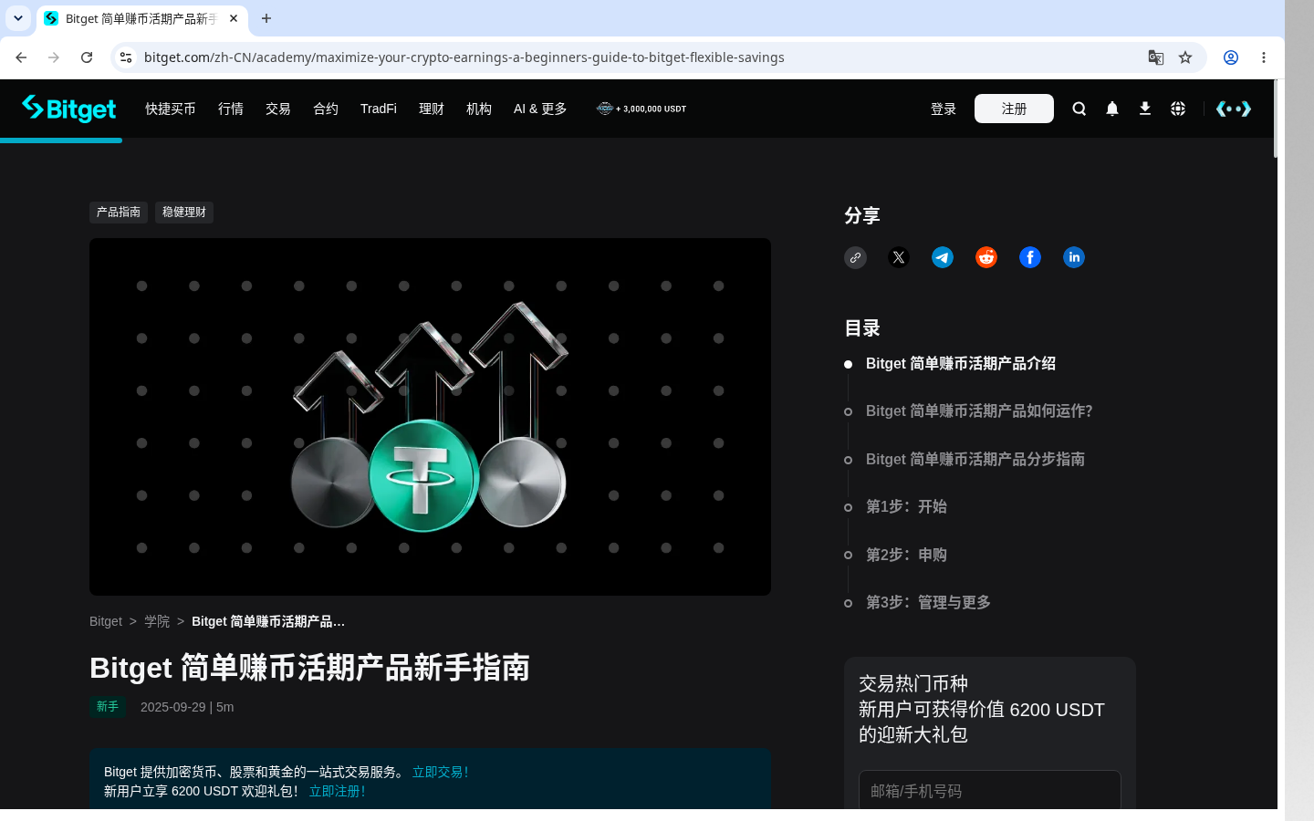Jump to 第3步：管理与更多 section
This screenshot has height=821, width=1314.
pos(928,603)
